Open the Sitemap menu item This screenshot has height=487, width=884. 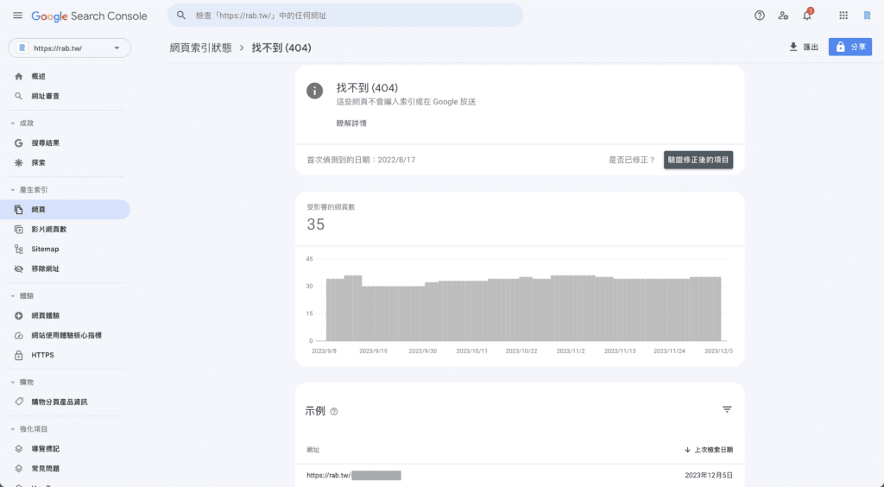click(x=45, y=249)
